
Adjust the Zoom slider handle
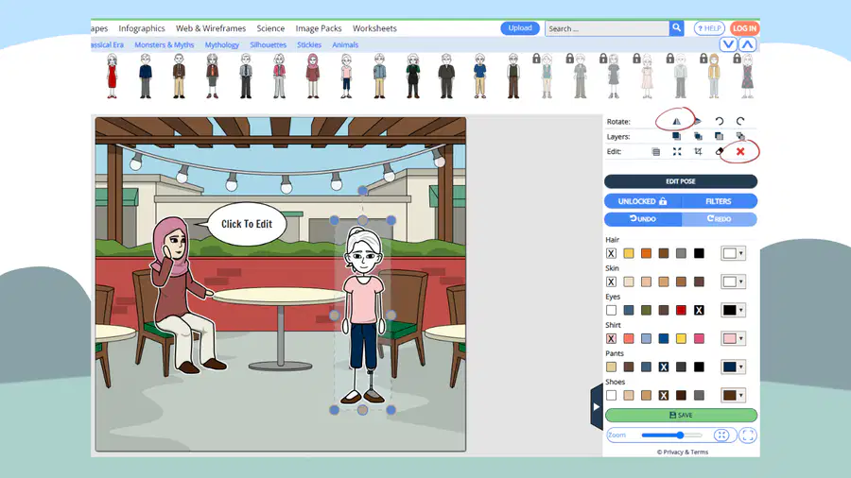point(680,435)
